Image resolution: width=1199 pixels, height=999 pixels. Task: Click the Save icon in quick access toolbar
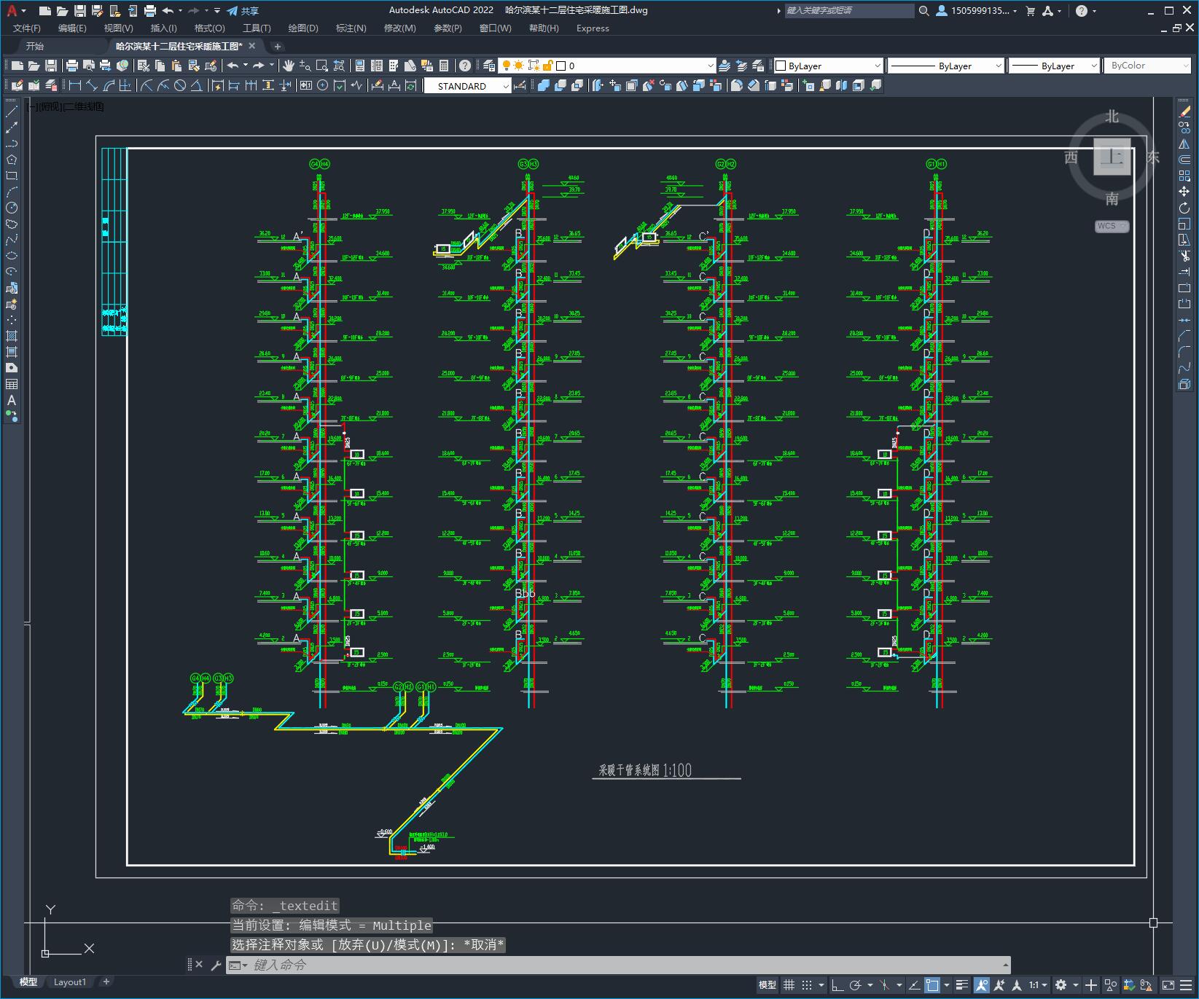pos(80,11)
